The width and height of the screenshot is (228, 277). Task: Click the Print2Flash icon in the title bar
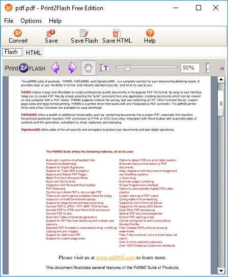[9, 8]
